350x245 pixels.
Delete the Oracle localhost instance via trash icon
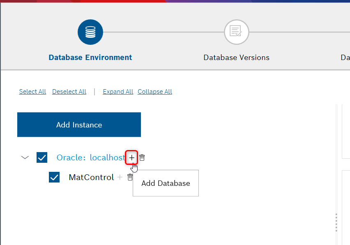click(141, 157)
